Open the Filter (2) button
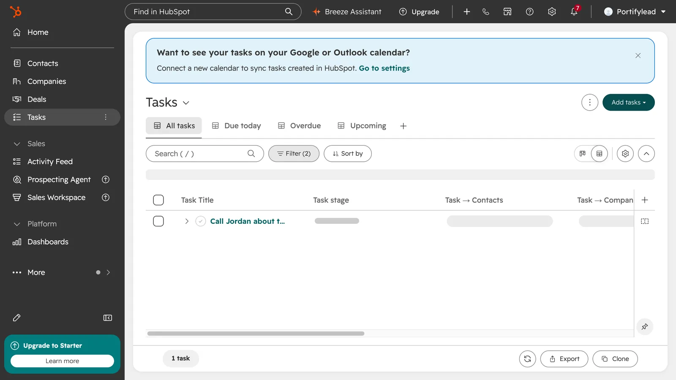This screenshot has height=380, width=676. tap(294, 154)
